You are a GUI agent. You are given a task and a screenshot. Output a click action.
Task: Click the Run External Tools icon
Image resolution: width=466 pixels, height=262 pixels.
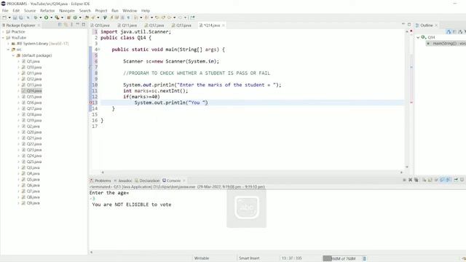point(57,17)
